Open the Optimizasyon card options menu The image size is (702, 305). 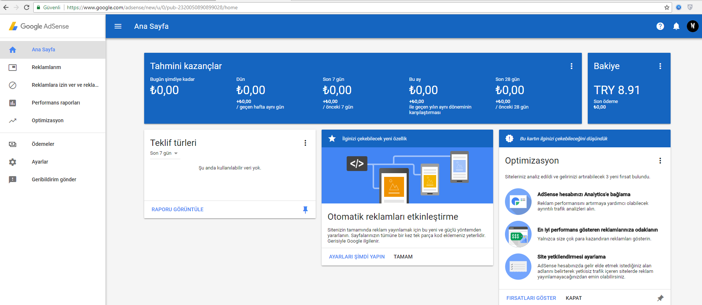(x=660, y=161)
